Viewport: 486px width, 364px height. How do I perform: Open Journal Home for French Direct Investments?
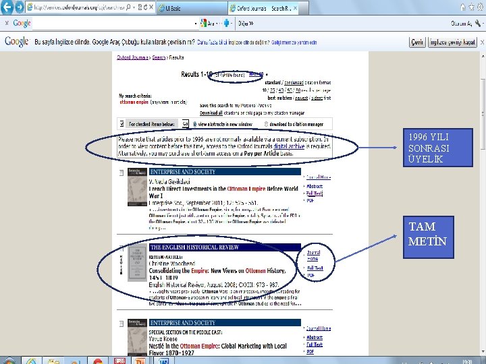(319, 177)
